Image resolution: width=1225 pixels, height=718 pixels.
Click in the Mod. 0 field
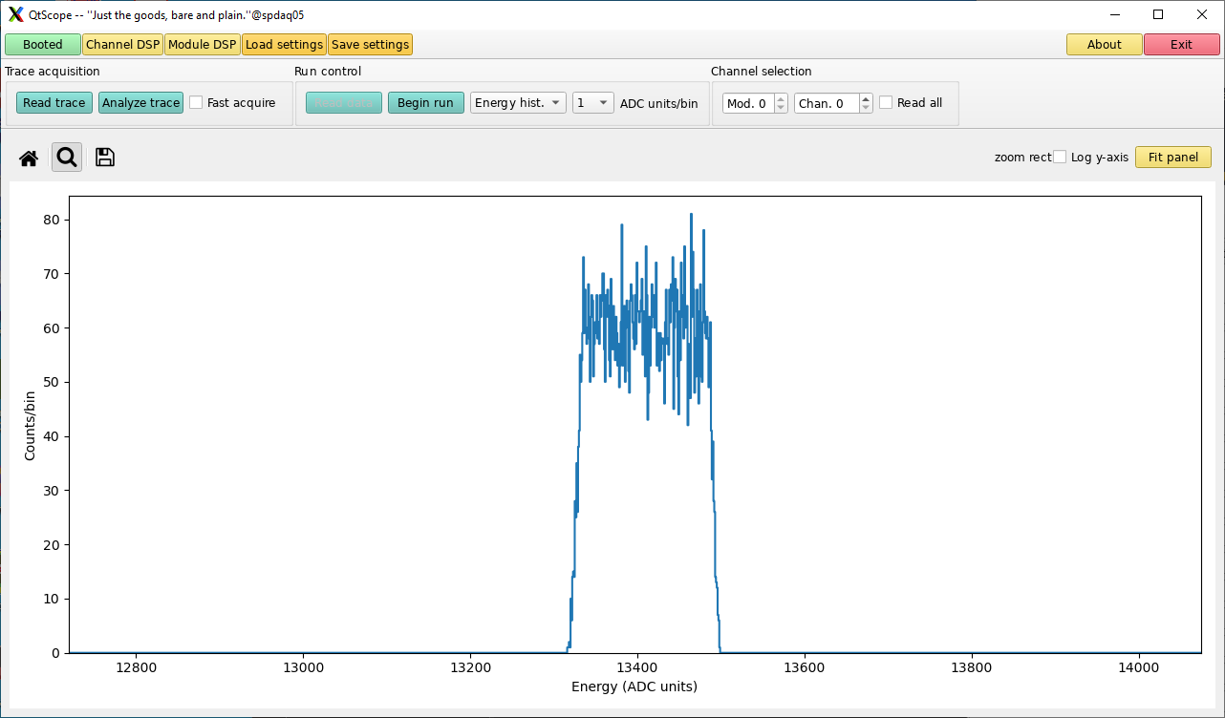click(x=748, y=102)
